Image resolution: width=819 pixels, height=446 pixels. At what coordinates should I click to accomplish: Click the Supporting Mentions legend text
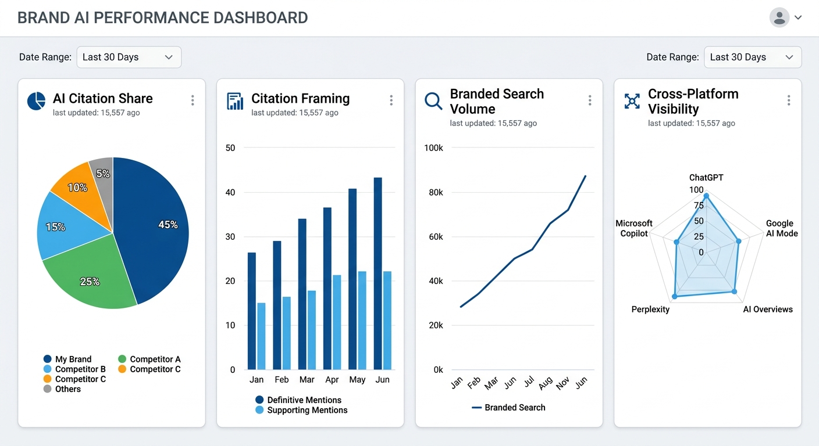(x=307, y=410)
